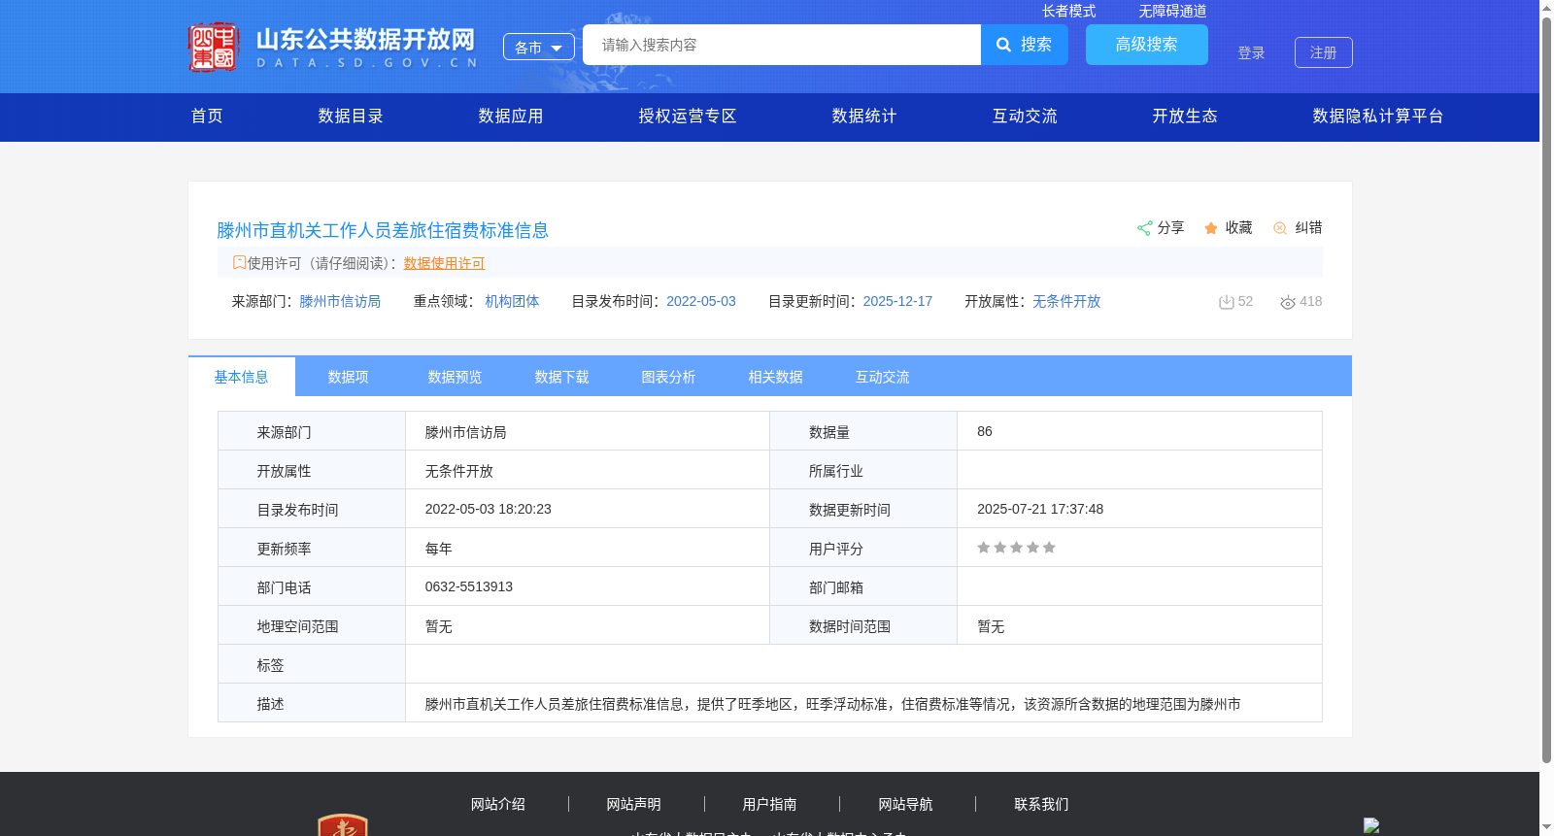
Task: Select the 基本信息 tab
Action: [x=242, y=377]
